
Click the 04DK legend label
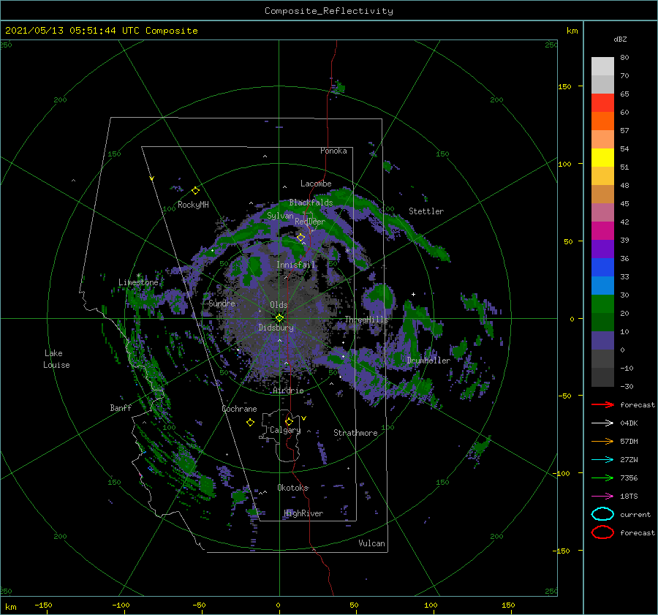coord(629,423)
